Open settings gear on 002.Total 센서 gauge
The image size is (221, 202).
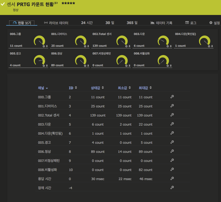tap(126, 46)
